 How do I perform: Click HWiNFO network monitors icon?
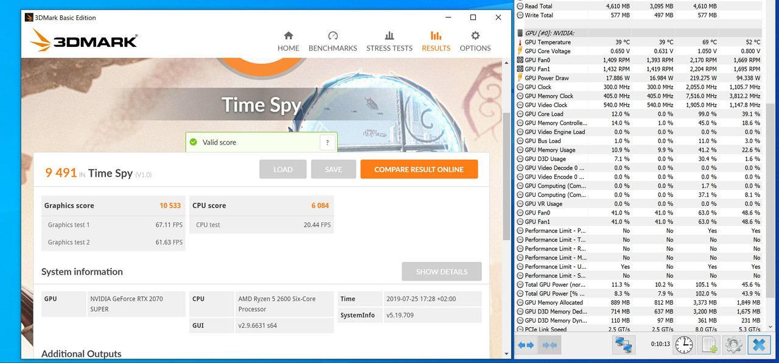pos(624,345)
